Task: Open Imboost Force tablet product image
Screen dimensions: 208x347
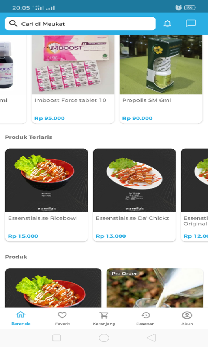Action: (x=73, y=64)
